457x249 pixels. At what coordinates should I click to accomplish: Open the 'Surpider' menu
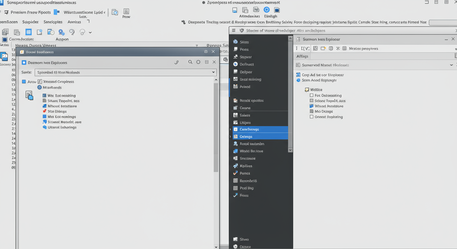(x=31, y=22)
